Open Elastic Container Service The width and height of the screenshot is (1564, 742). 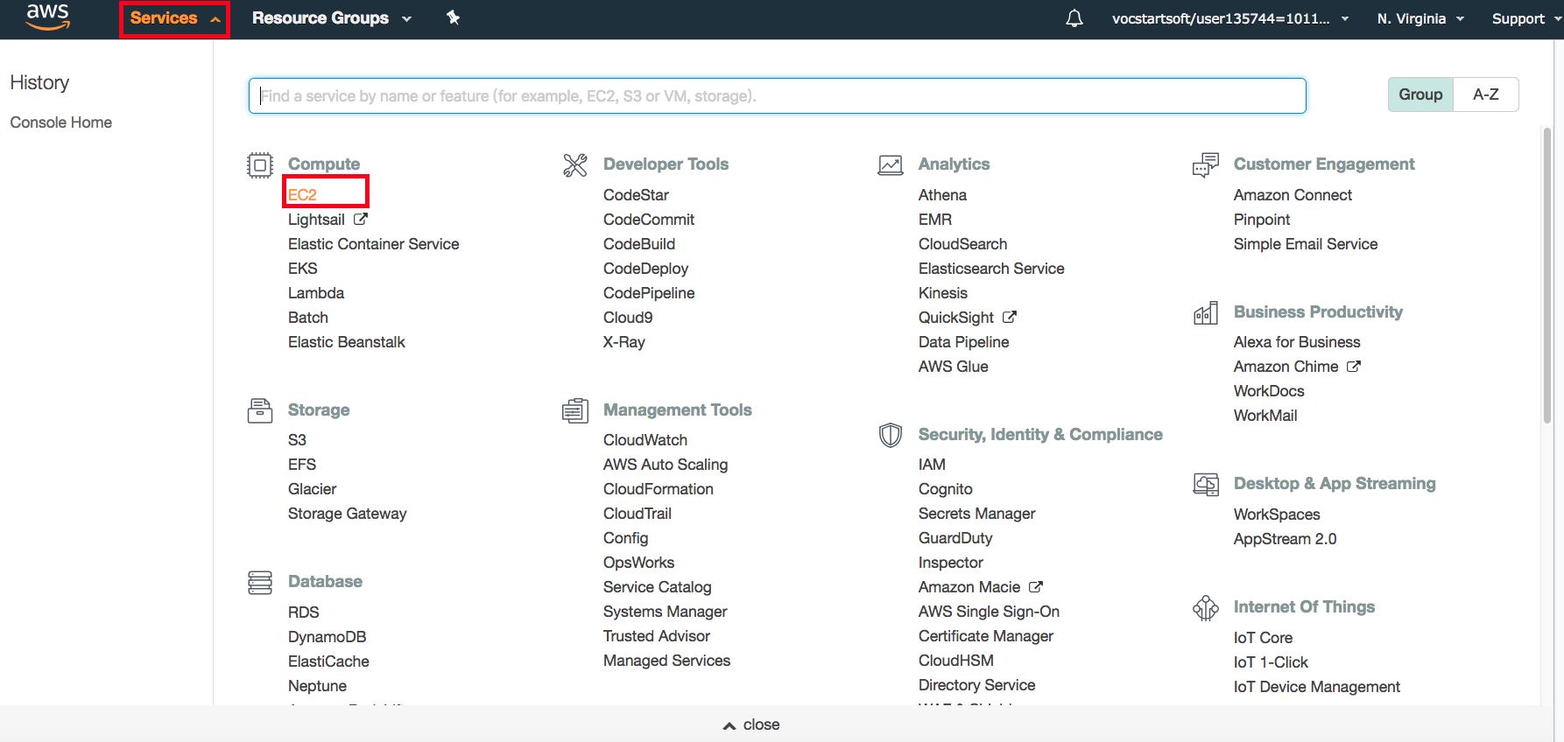click(x=374, y=244)
